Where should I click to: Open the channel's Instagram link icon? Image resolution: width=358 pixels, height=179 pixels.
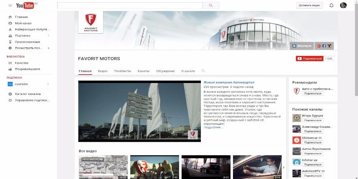coord(330,46)
